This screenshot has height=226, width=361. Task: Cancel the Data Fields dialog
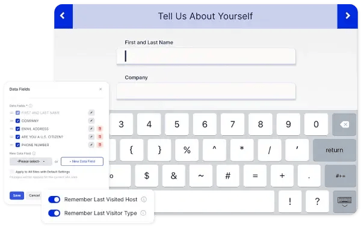pyautogui.click(x=34, y=195)
